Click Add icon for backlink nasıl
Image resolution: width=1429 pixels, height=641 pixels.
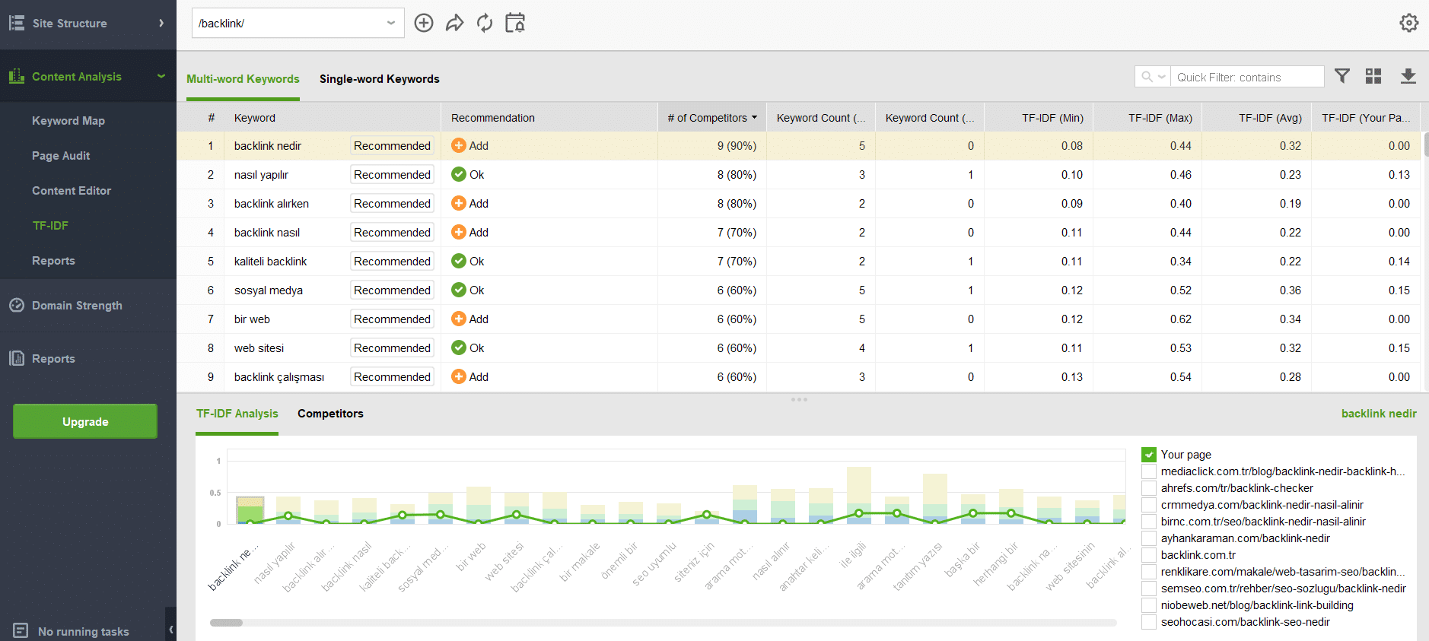coord(458,232)
